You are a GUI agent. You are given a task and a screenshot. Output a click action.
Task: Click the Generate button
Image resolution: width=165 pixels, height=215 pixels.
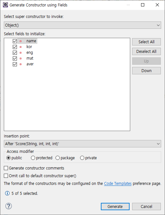[x=115, y=206]
